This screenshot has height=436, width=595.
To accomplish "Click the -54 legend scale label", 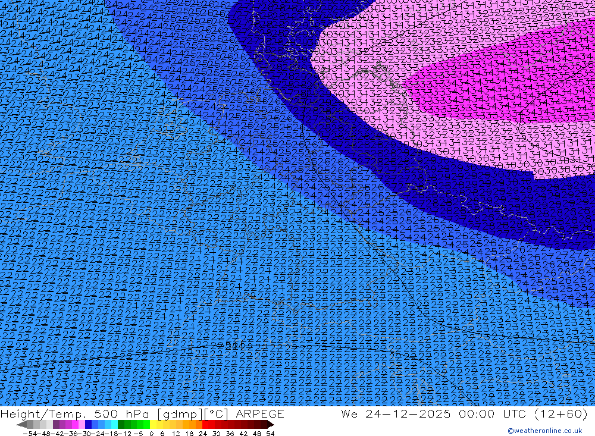I will [30, 434].
